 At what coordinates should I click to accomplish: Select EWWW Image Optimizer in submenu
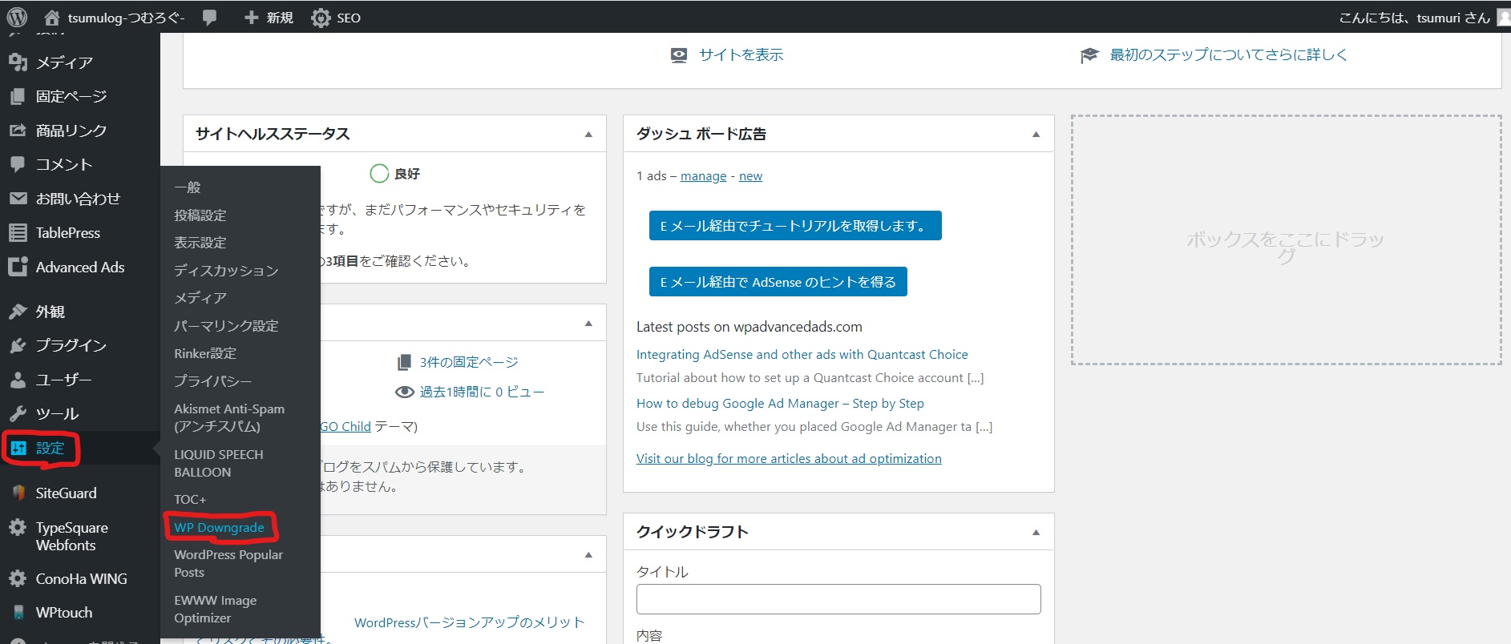click(216, 609)
